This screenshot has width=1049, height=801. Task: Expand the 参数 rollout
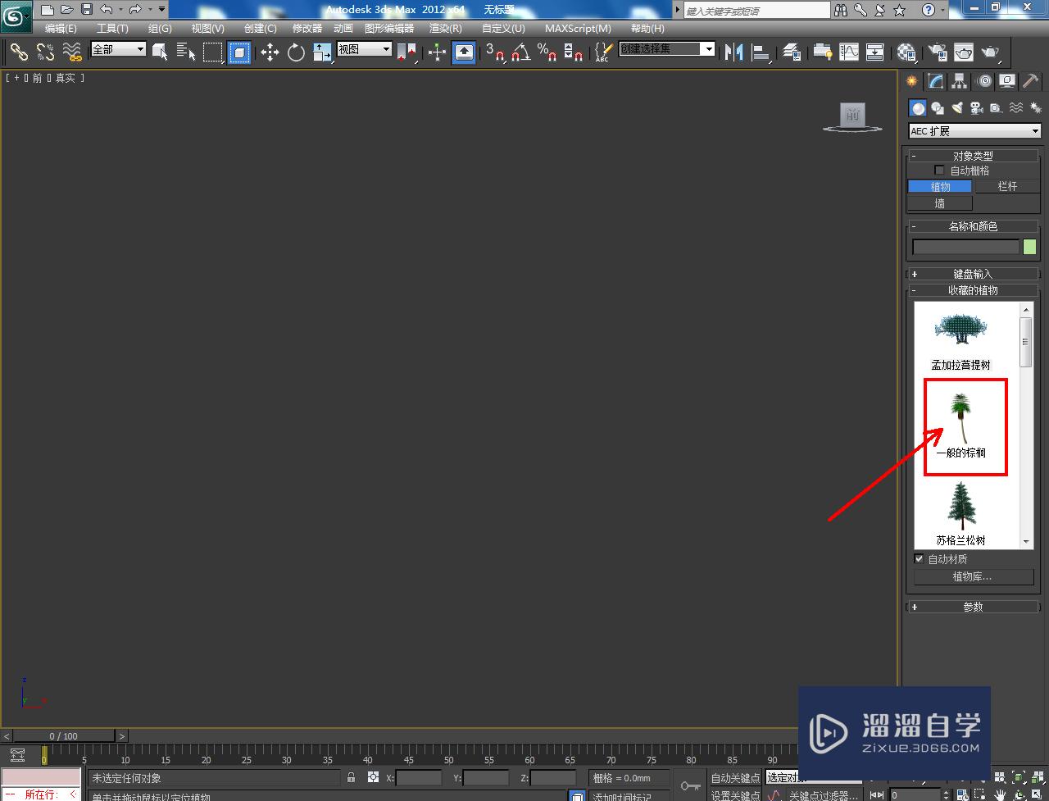click(x=973, y=607)
